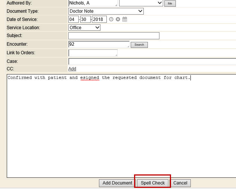
Task: Click the Search button next to Encounter
Action: tap(139, 45)
